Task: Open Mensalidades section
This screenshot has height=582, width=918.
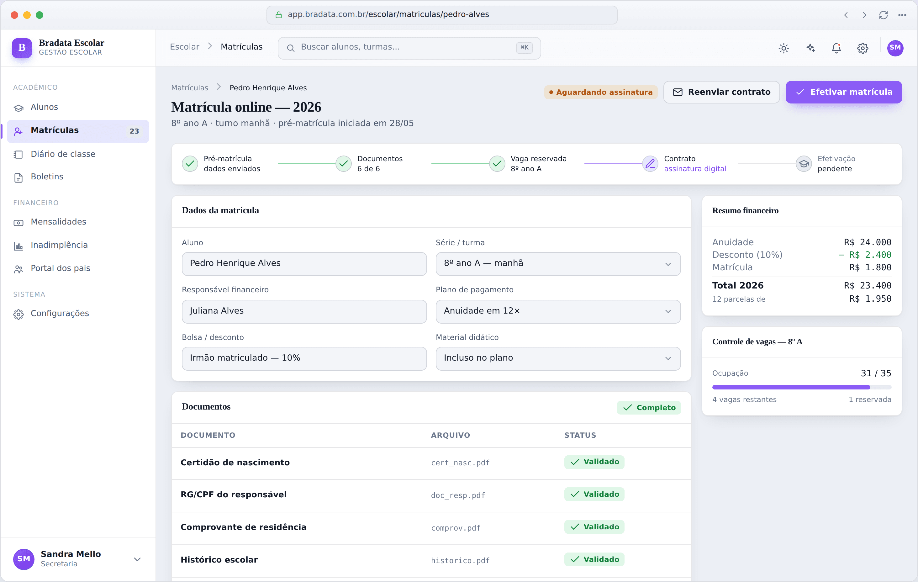Action: 78,222
